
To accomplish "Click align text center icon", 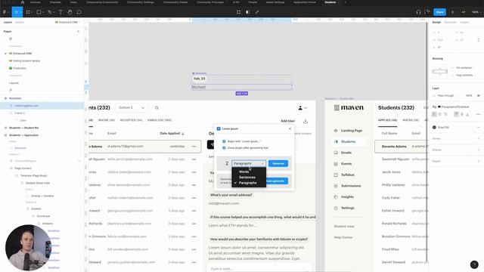I will pyautogui.click(x=440, y=114).
